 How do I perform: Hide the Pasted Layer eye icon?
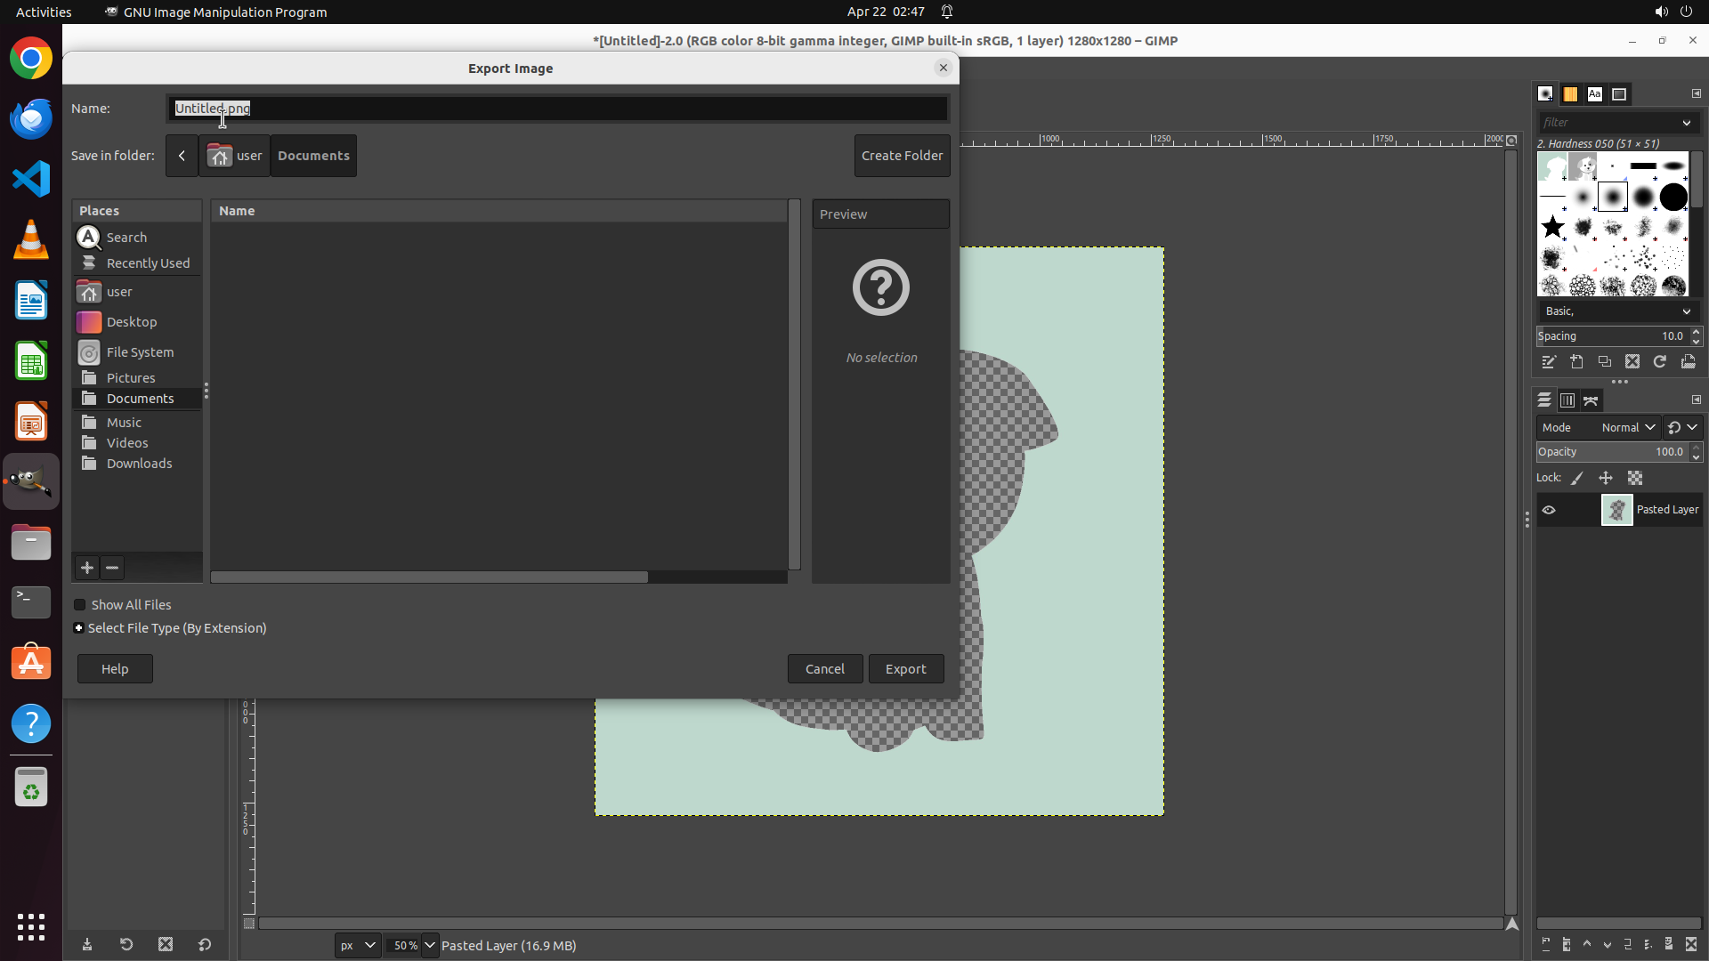[x=1549, y=510]
